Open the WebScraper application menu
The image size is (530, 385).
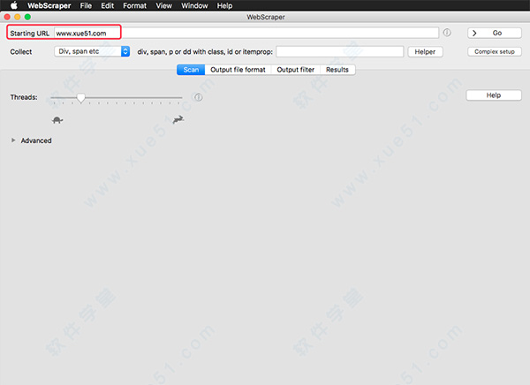point(49,5)
